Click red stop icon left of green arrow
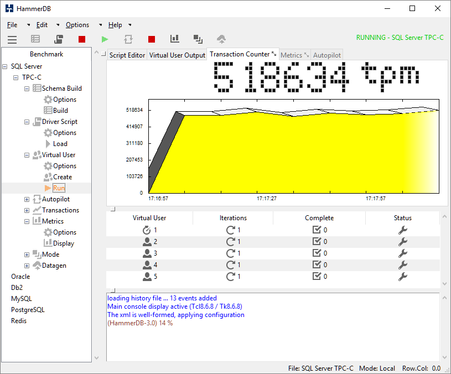451x374 pixels. [82, 39]
